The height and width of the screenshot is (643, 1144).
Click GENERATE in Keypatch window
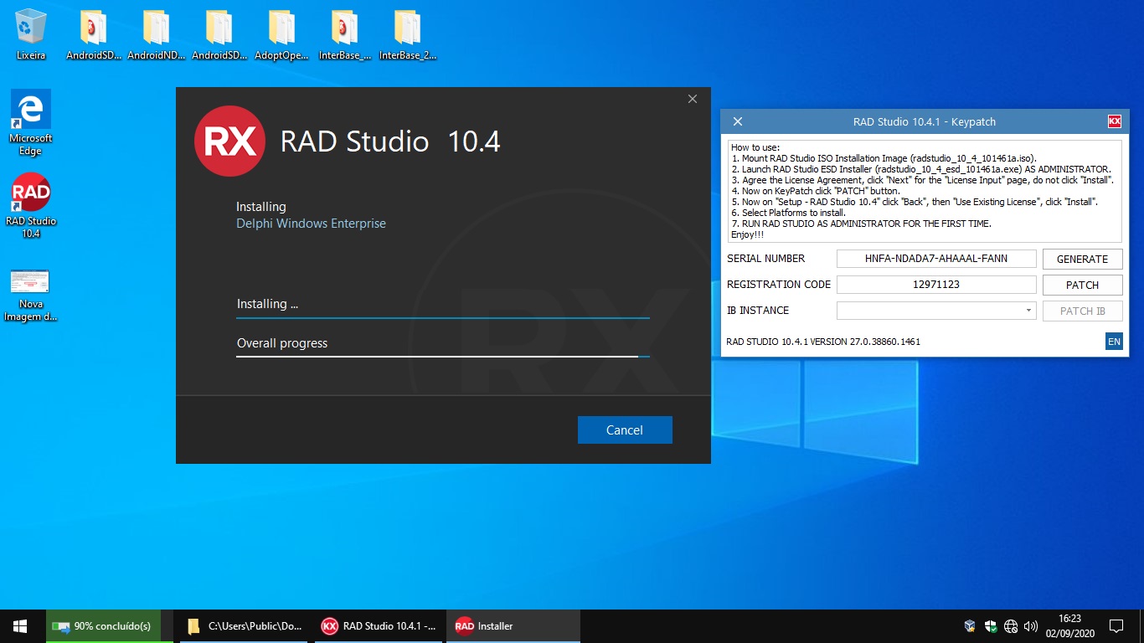(x=1082, y=259)
